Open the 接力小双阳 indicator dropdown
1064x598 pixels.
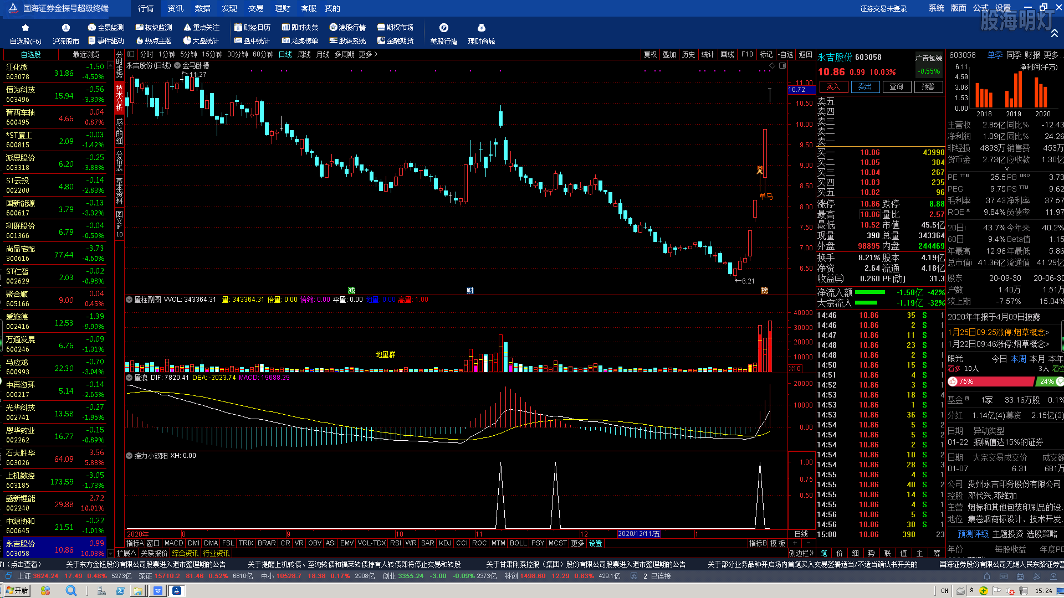129,456
